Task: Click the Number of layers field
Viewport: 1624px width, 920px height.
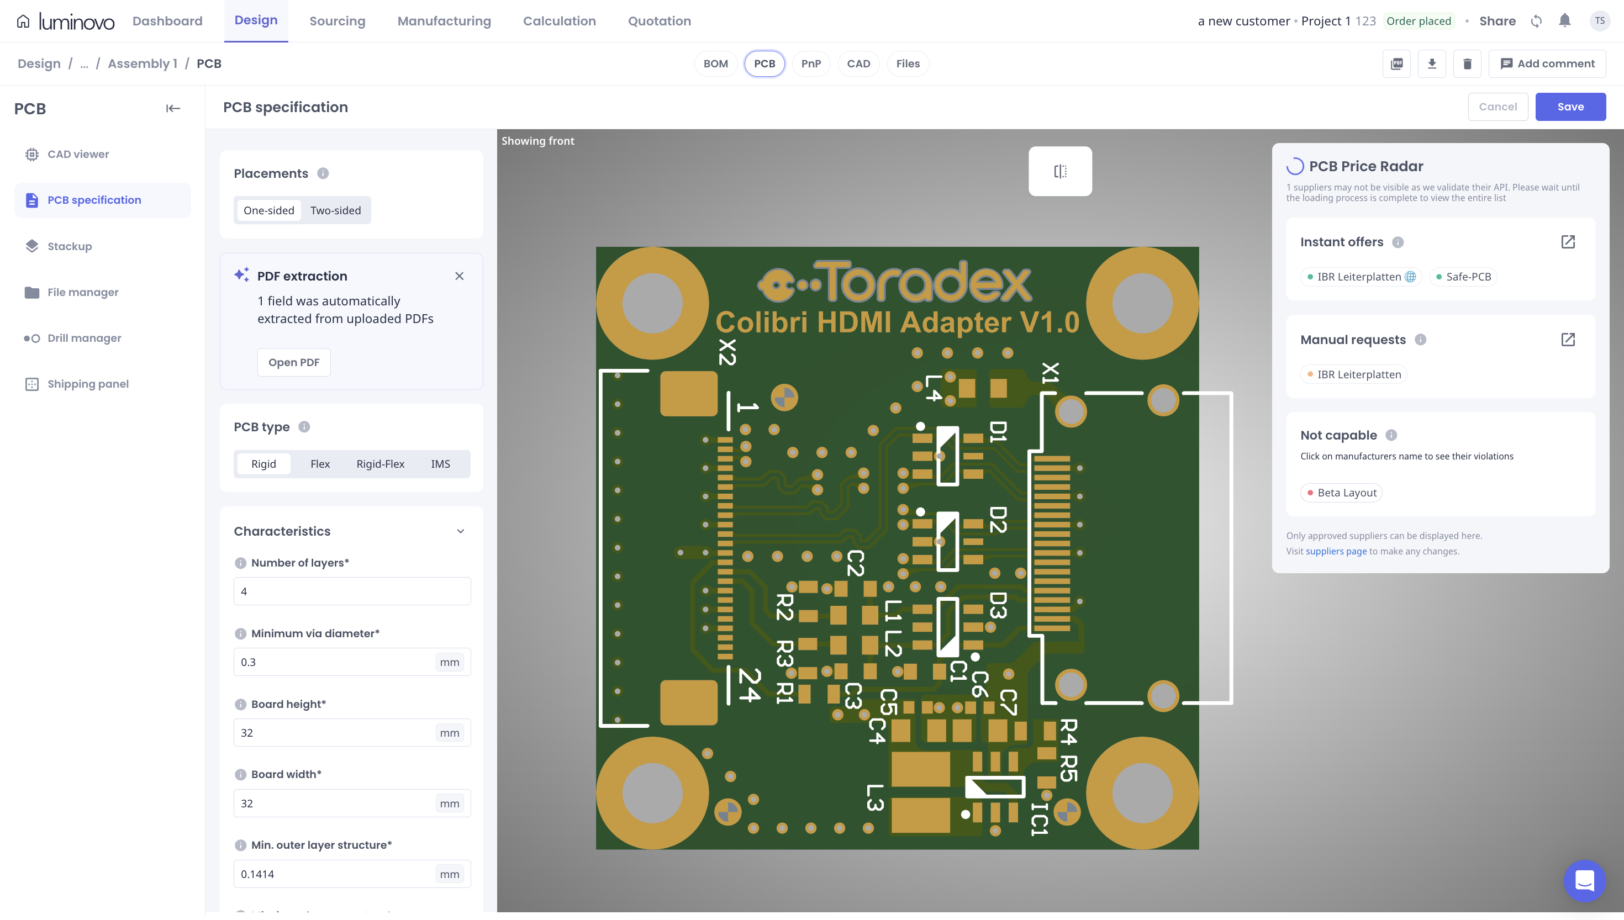Action: pyautogui.click(x=352, y=591)
